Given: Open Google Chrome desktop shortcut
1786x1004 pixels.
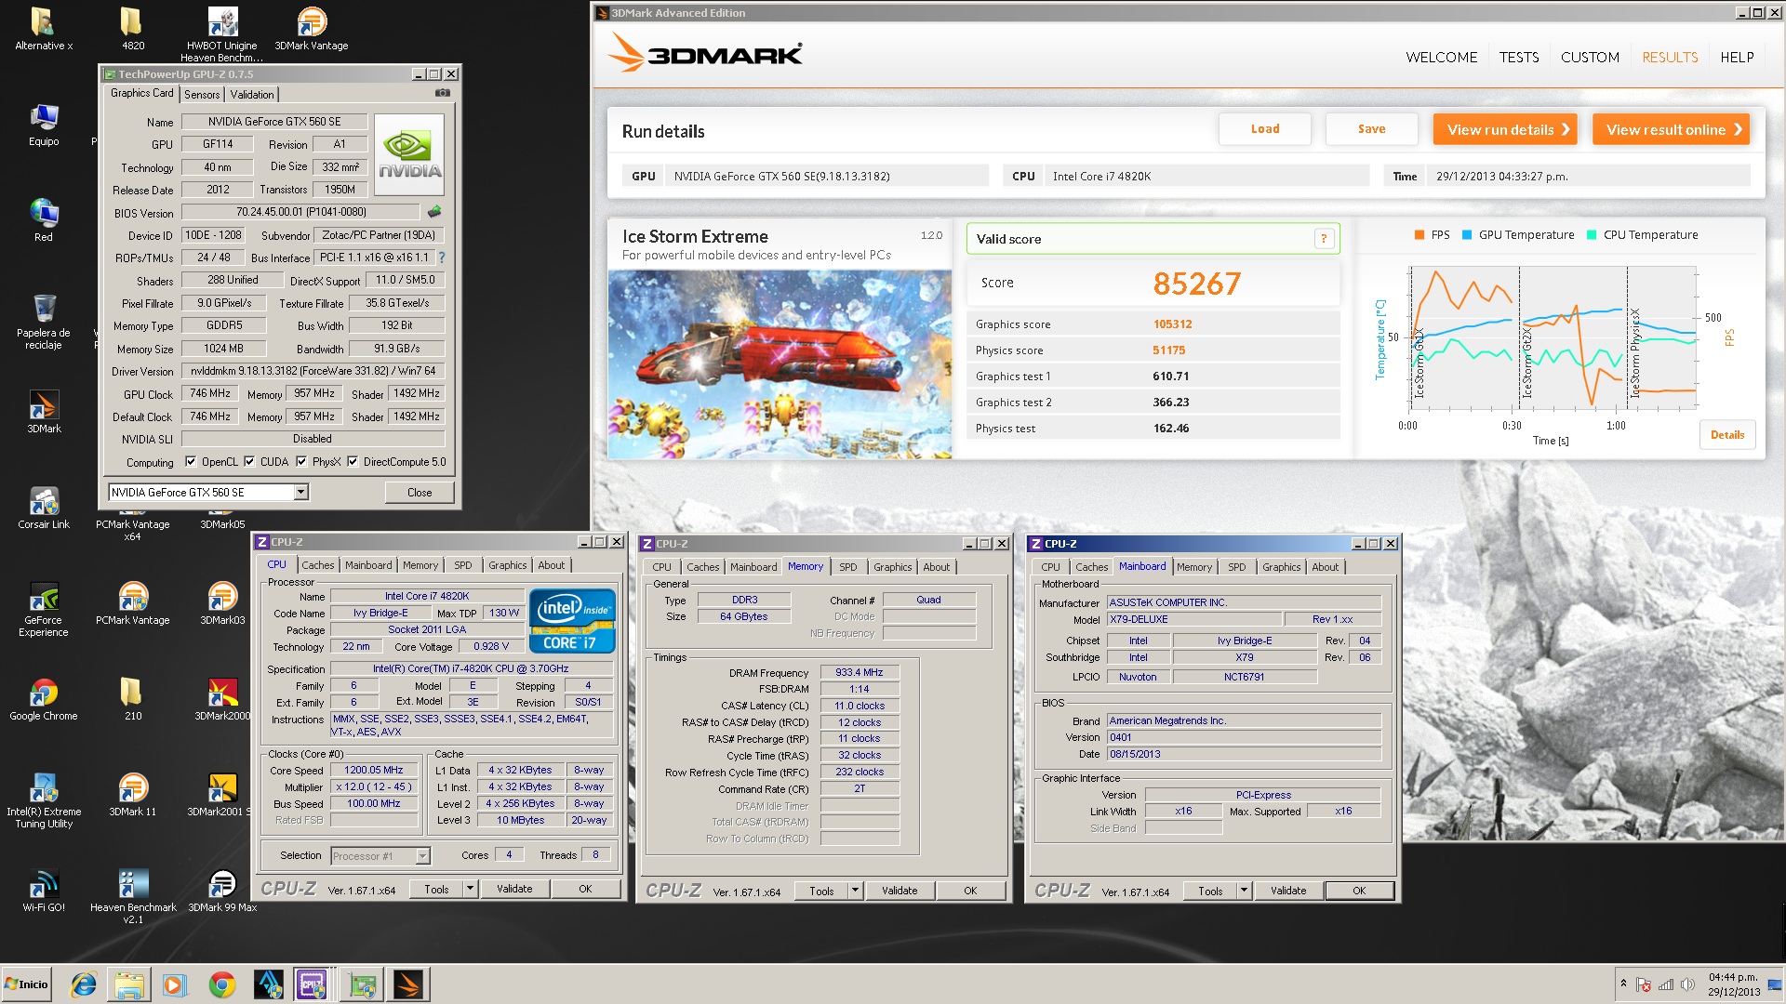Looking at the screenshot, I should point(44,699).
